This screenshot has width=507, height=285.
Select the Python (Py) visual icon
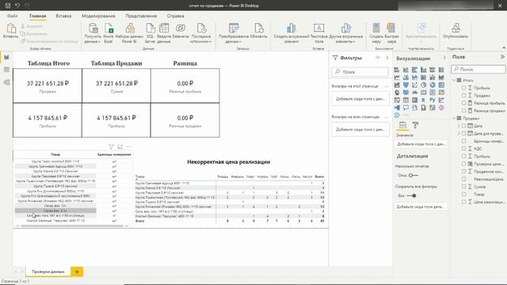click(x=433, y=101)
